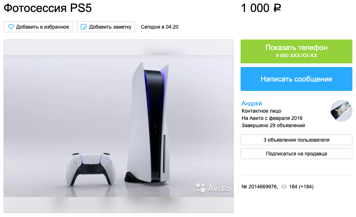Image resolution: width=356 pixels, height=217 pixels.
Task: Click the ruble sign next to price
Action: pyautogui.click(x=277, y=8)
